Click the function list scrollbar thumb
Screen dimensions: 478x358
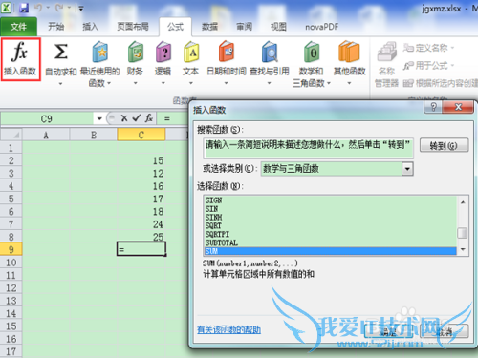463,233
